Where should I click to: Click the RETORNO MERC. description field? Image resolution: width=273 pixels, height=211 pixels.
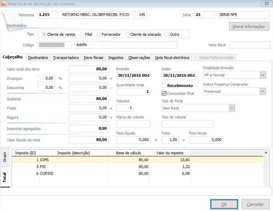95,15
